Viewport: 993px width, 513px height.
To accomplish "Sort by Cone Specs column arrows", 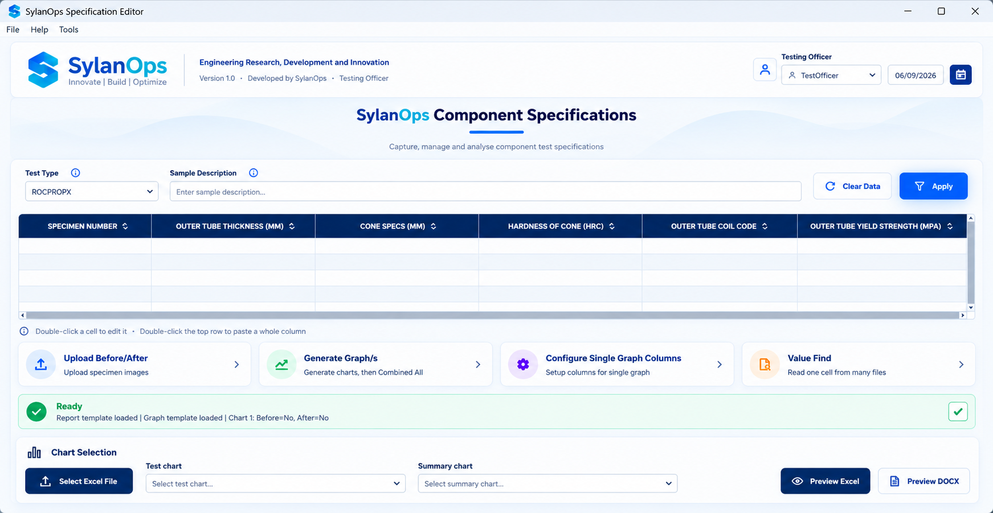I will point(434,226).
